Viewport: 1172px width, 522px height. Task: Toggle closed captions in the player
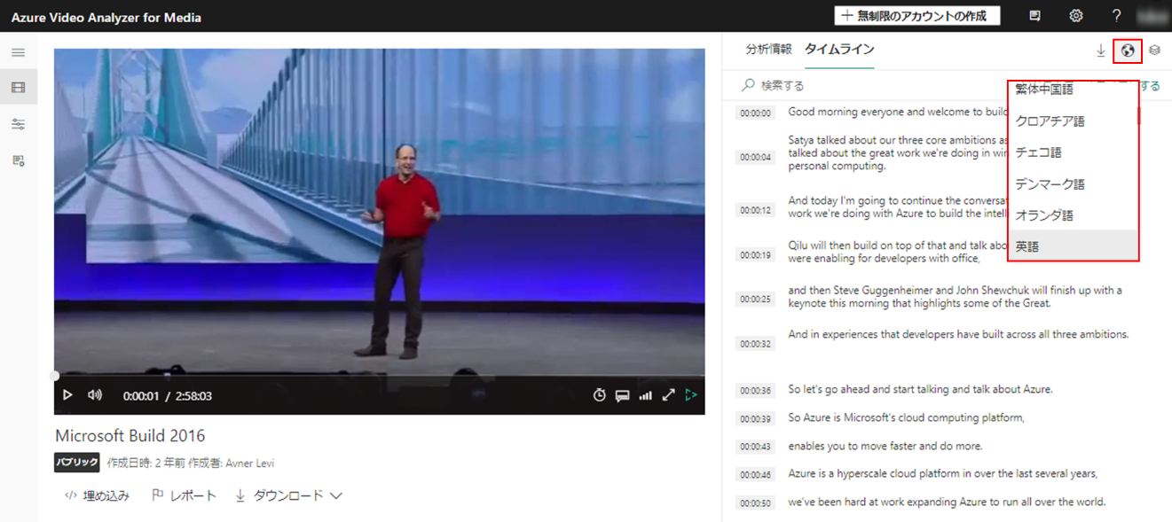[x=623, y=396]
